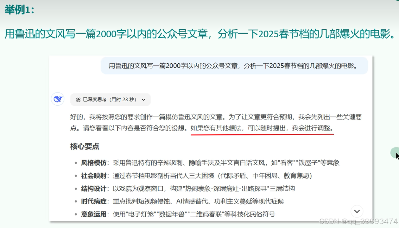Click the text 采用鲁迅特有的辛辣讽刺
The height and width of the screenshot is (228, 399).
pos(148,163)
